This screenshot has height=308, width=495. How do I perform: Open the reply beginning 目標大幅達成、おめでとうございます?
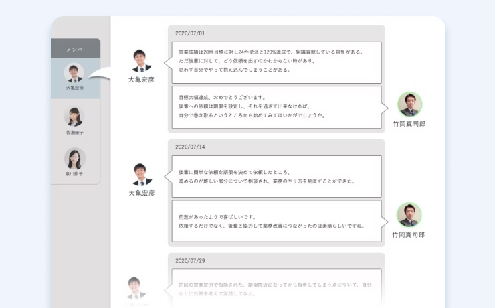[276, 107]
